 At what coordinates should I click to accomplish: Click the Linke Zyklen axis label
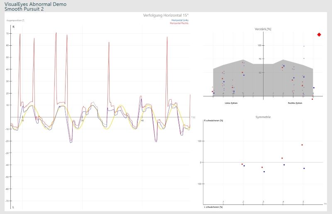click(x=231, y=103)
